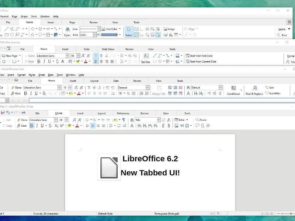Toggle bold formatting in the Writer toolbar
This screenshot has width=295, height=221.
tap(32, 126)
